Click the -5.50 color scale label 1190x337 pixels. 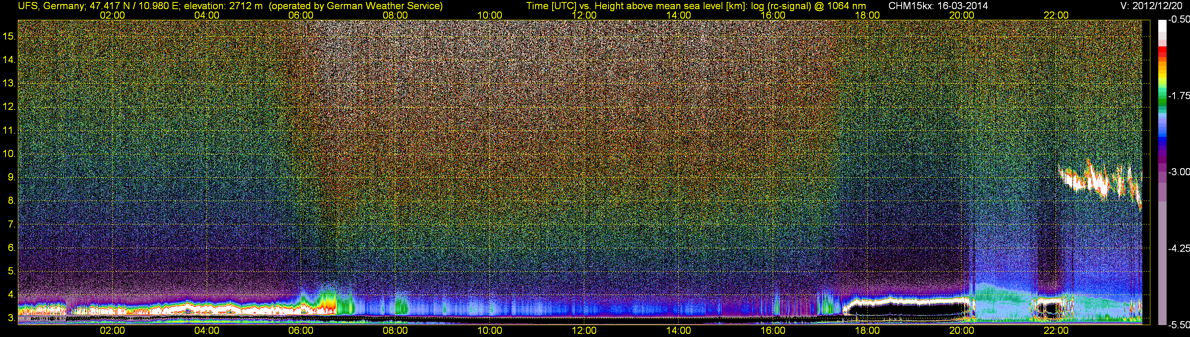1179,325
